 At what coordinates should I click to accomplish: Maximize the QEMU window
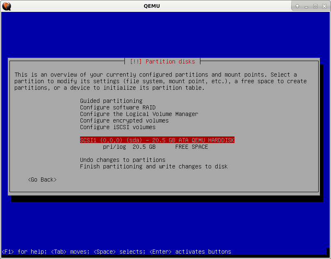(x=315, y=6)
